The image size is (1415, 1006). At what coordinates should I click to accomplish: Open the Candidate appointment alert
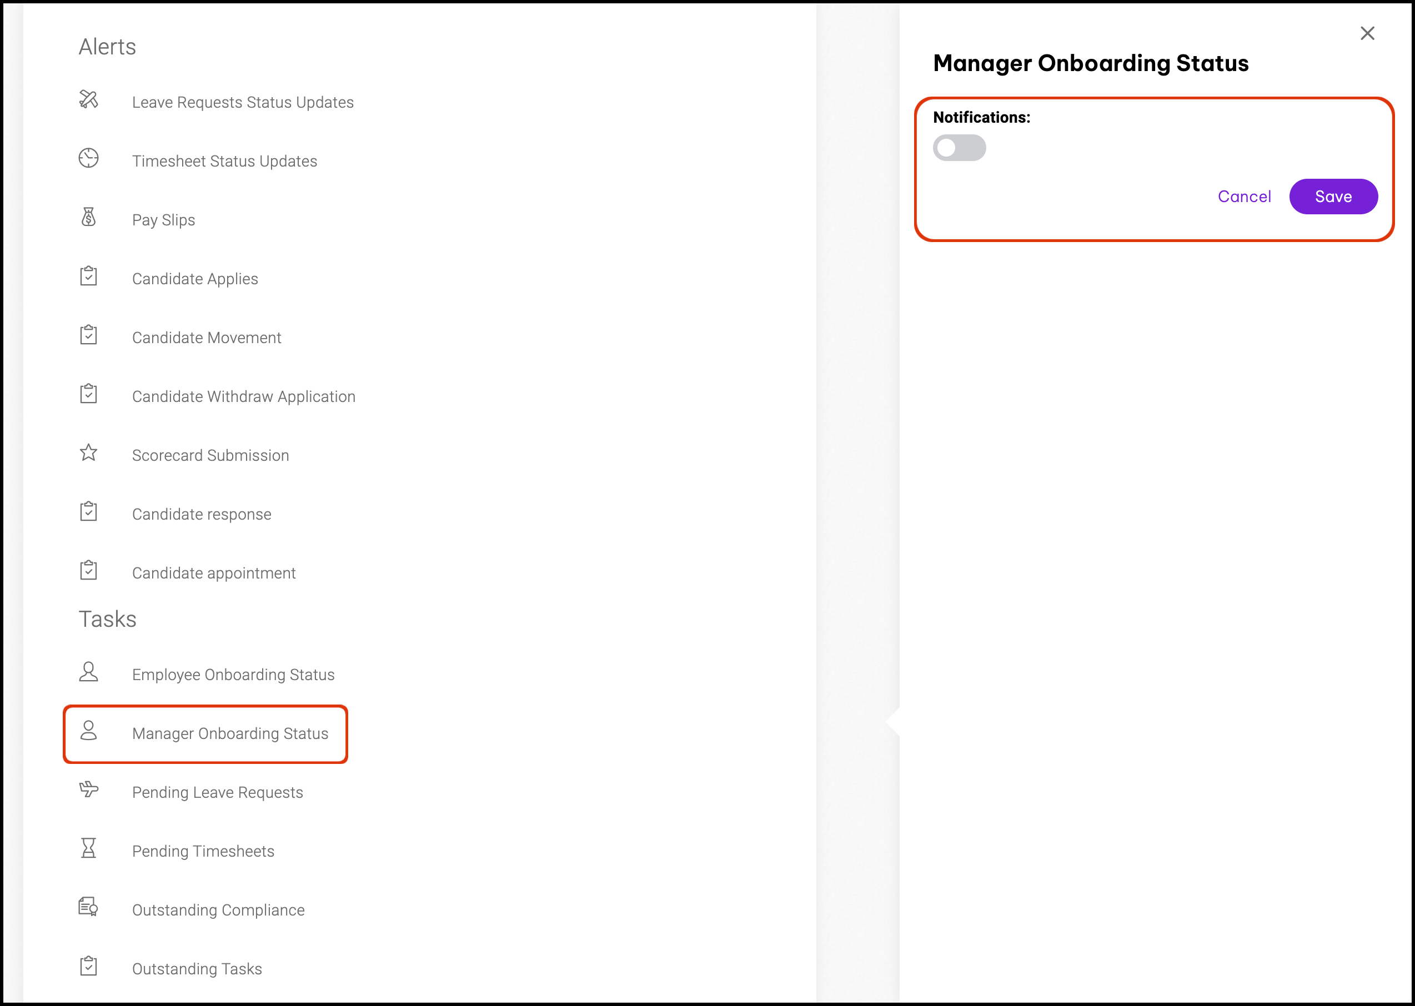coord(214,573)
